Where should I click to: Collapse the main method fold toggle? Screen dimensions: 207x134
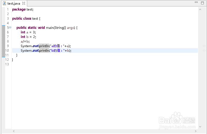pos(10,27)
